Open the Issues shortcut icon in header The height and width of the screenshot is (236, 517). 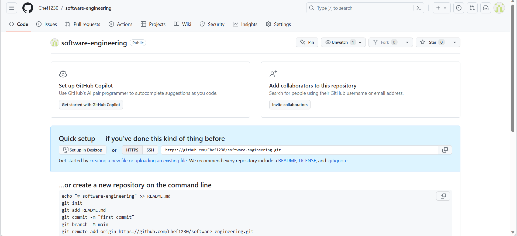(x=459, y=8)
